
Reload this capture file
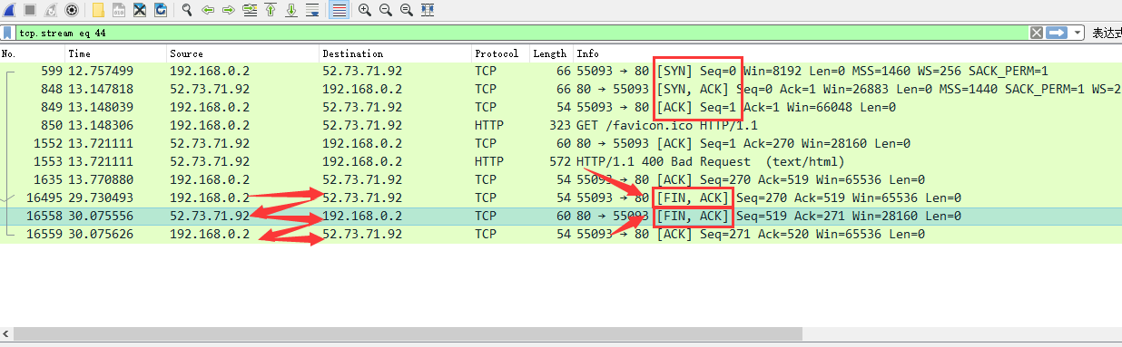pos(161,10)
